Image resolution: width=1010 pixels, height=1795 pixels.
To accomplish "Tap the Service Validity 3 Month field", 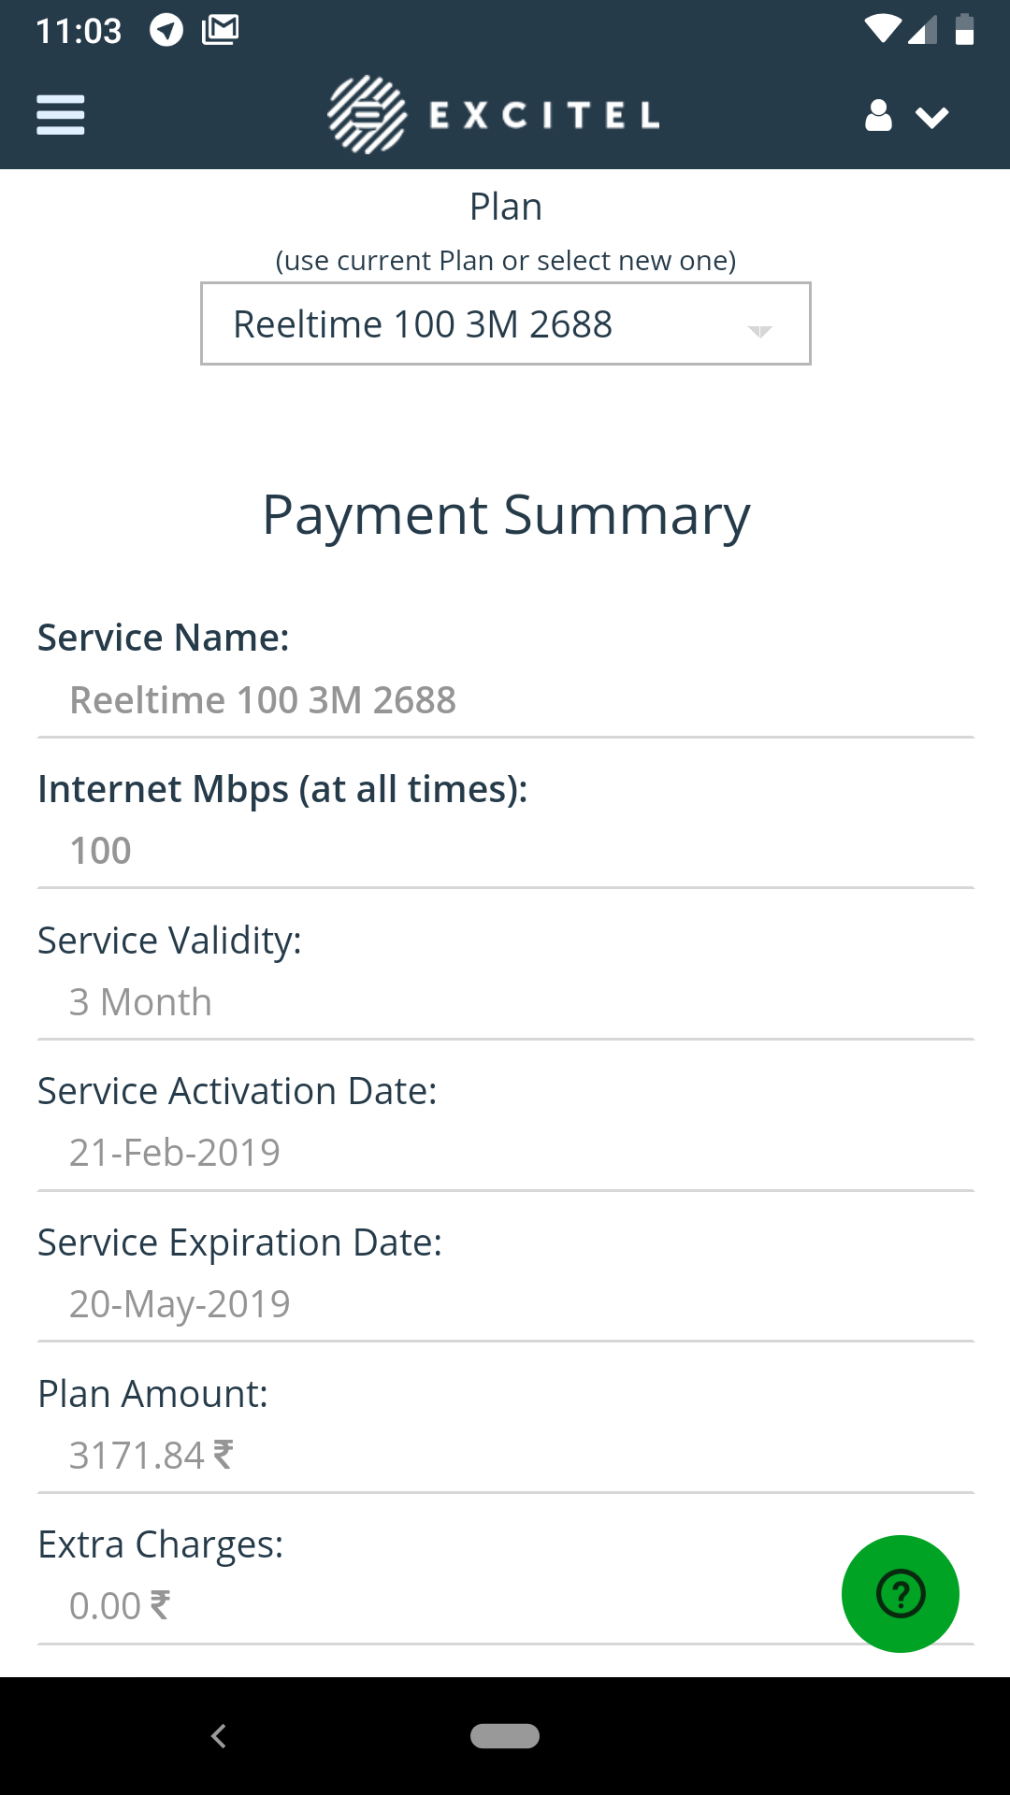I will tap(140, 1002).
